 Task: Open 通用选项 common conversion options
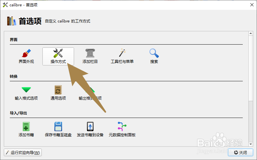(58, 93)
